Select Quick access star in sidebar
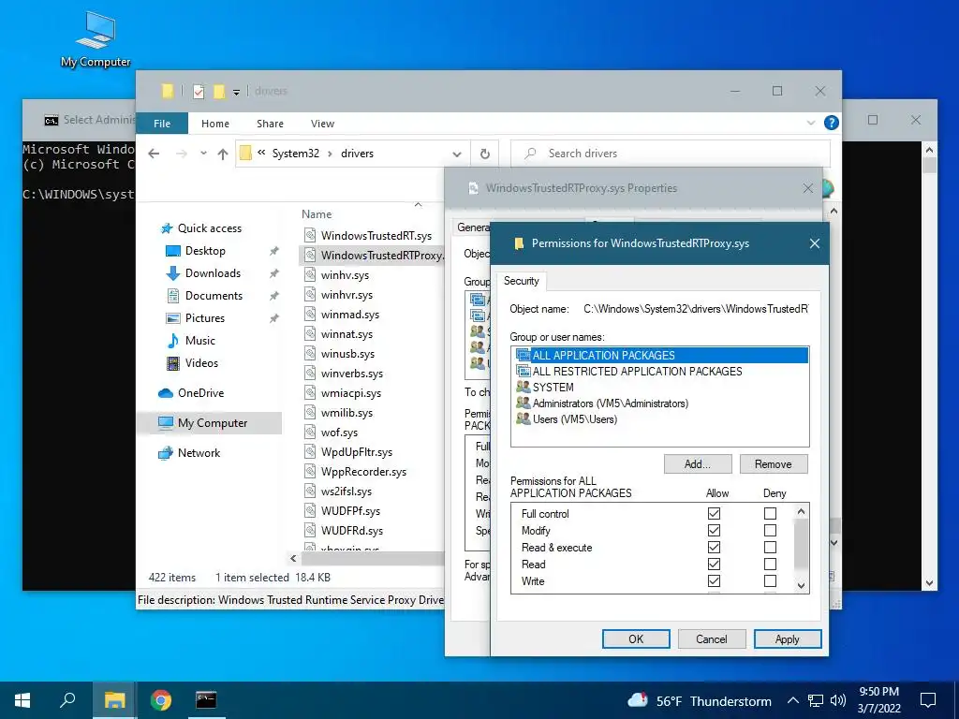The image size is (959, 719). pyautogui.click(x=167, y=228)
